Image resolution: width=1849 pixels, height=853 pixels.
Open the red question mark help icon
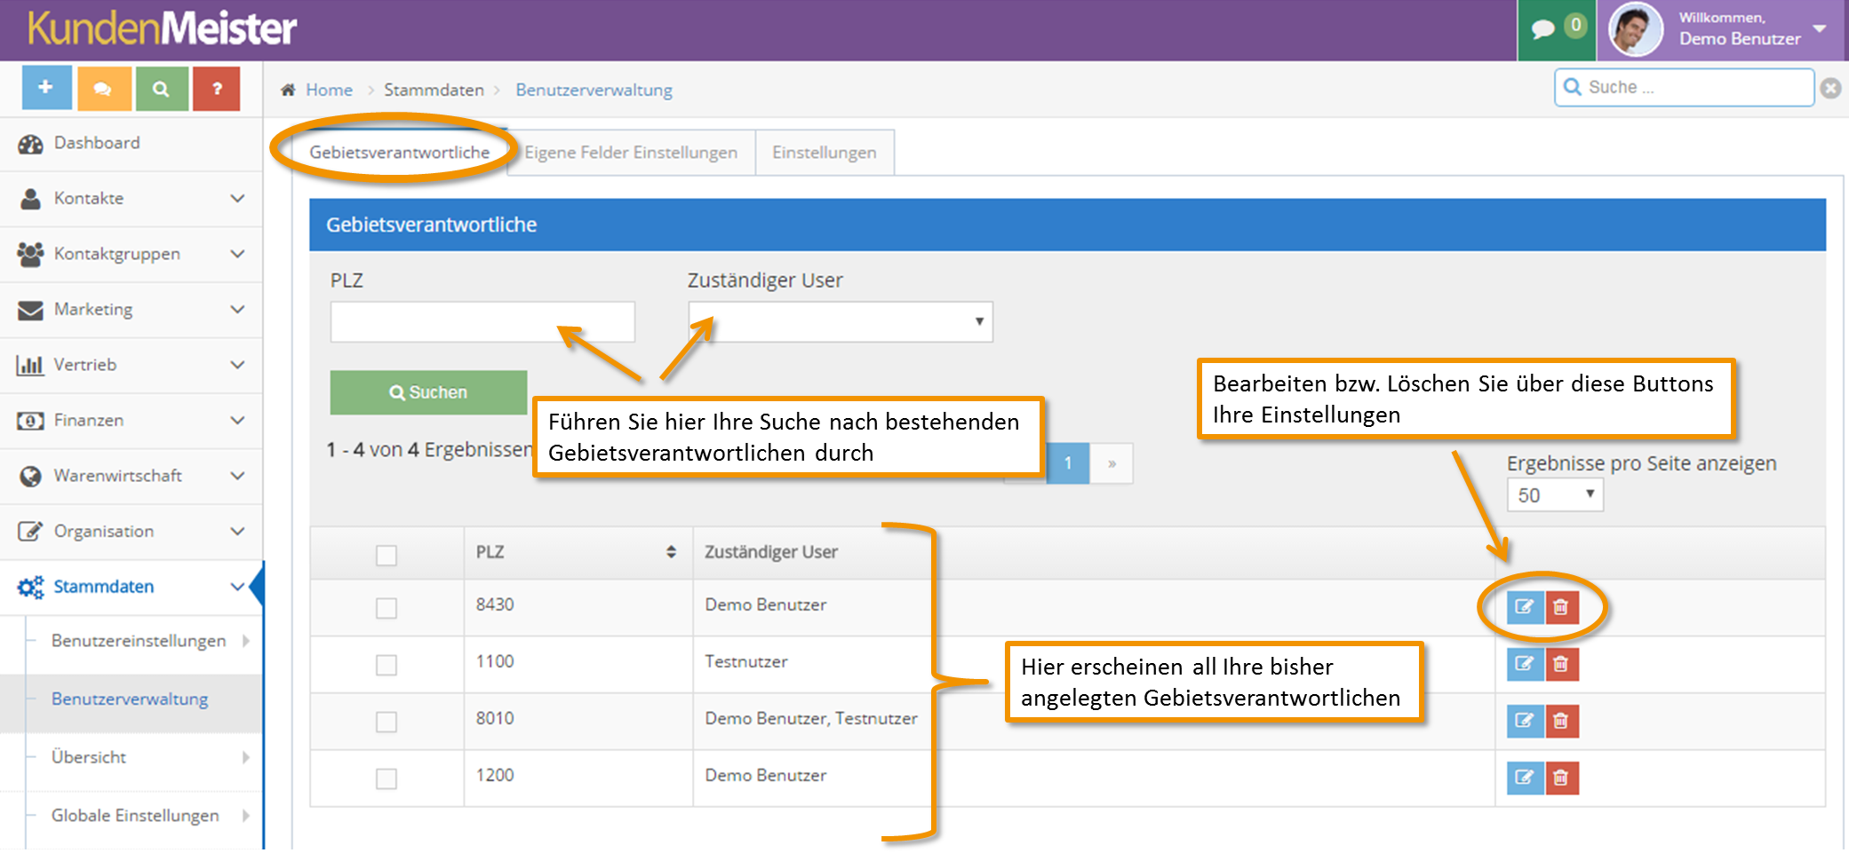tap(217, 88)
